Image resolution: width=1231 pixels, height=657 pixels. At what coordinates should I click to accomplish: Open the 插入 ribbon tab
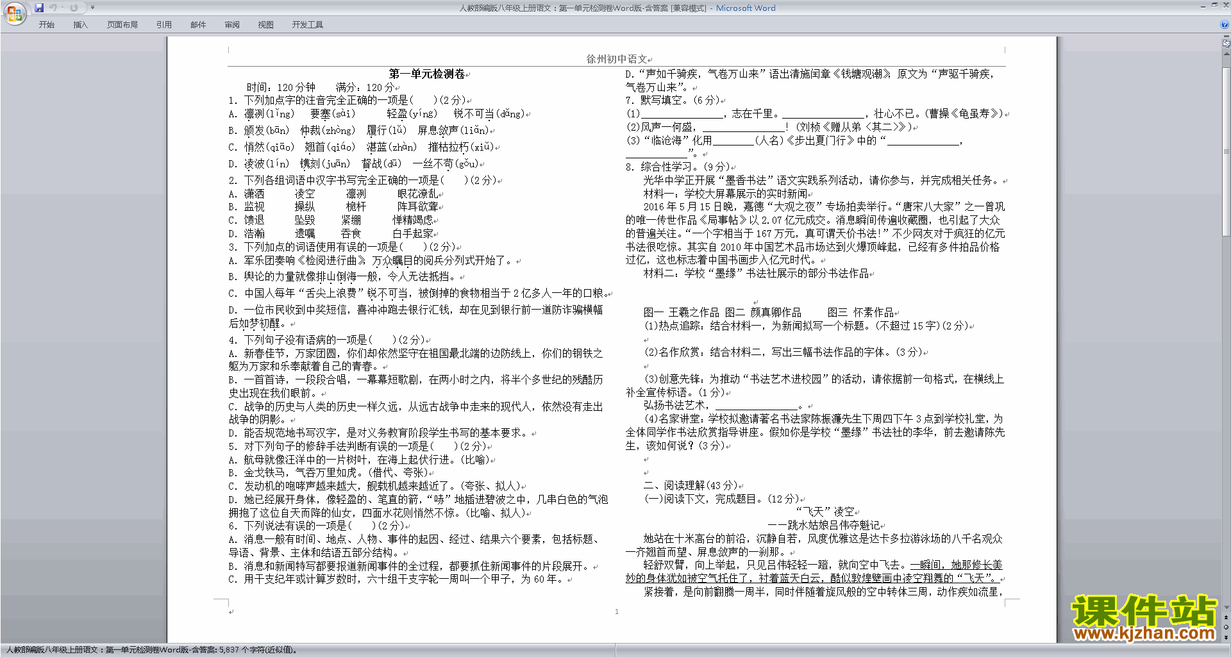[x=80, y=25]
